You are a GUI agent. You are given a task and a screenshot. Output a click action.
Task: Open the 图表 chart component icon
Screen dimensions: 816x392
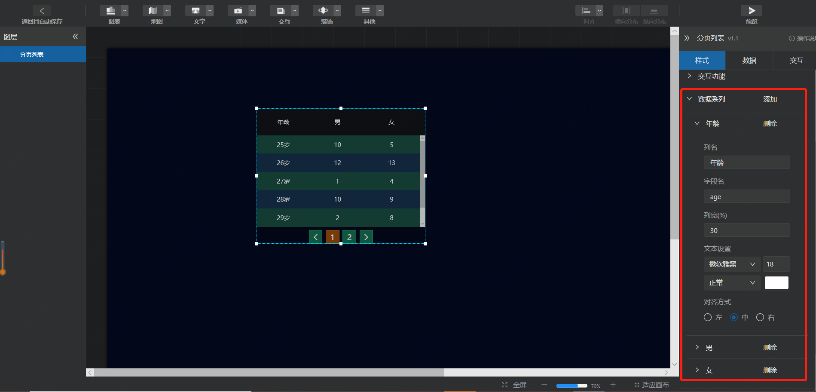point(110,11)
